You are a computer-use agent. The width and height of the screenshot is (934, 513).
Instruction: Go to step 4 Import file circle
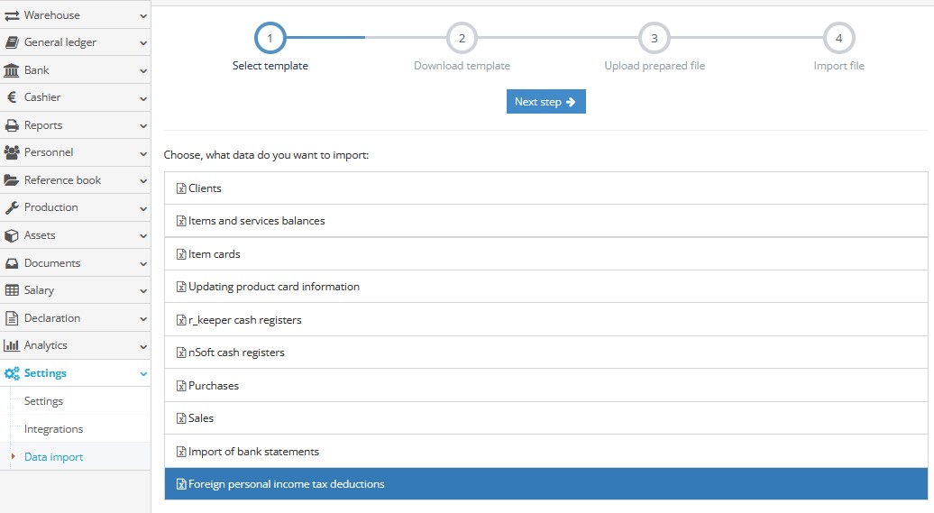pos(838,39)
